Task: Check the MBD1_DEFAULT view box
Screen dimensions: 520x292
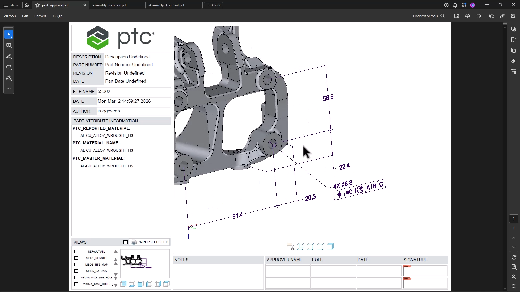Action: pyautogui.click(x=76, y=258)
